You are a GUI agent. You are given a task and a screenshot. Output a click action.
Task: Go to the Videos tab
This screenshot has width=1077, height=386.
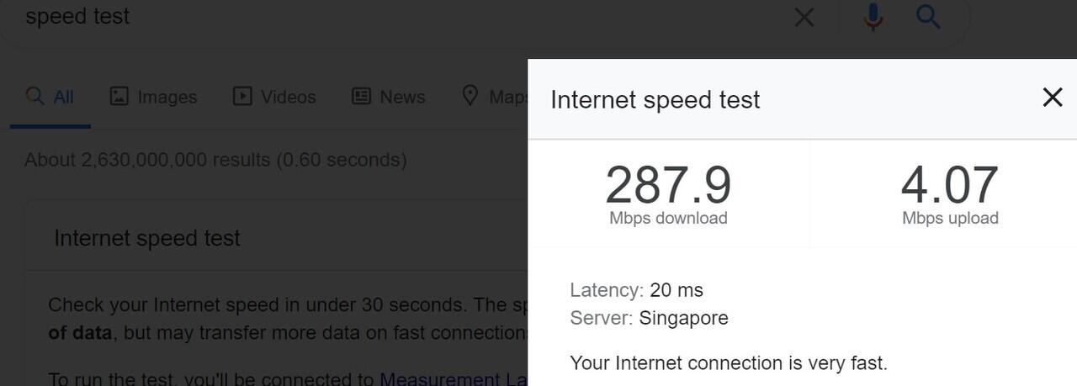click(274, 97)
